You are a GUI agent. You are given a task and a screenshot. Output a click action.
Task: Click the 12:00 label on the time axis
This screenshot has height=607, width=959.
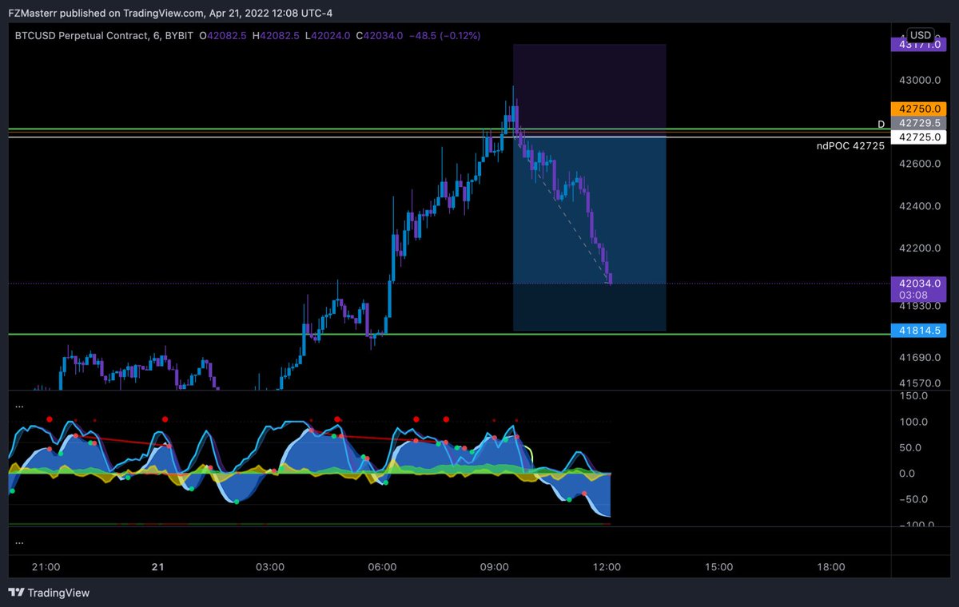[607, 567]
